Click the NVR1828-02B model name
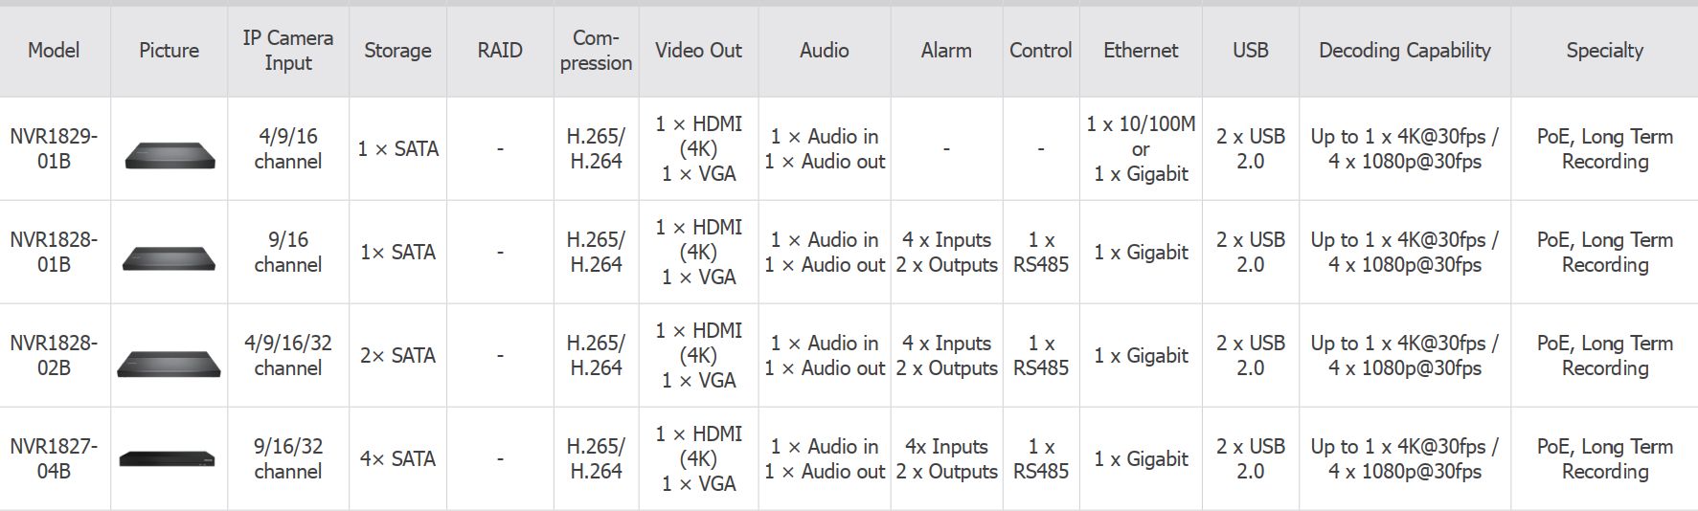This screenshot has height=511, width=1698. coord(54,355)
